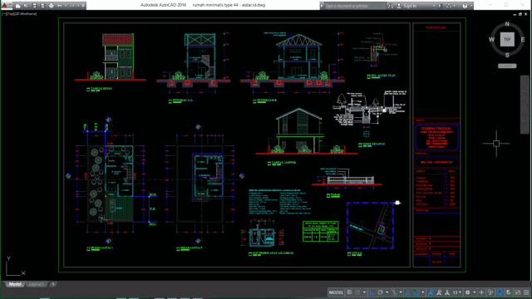
Task: Open the Object snap settings dropdown arrow
Action: click(x=423, y=292)
